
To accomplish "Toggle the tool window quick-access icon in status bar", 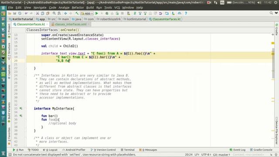I will click(10, 154).
